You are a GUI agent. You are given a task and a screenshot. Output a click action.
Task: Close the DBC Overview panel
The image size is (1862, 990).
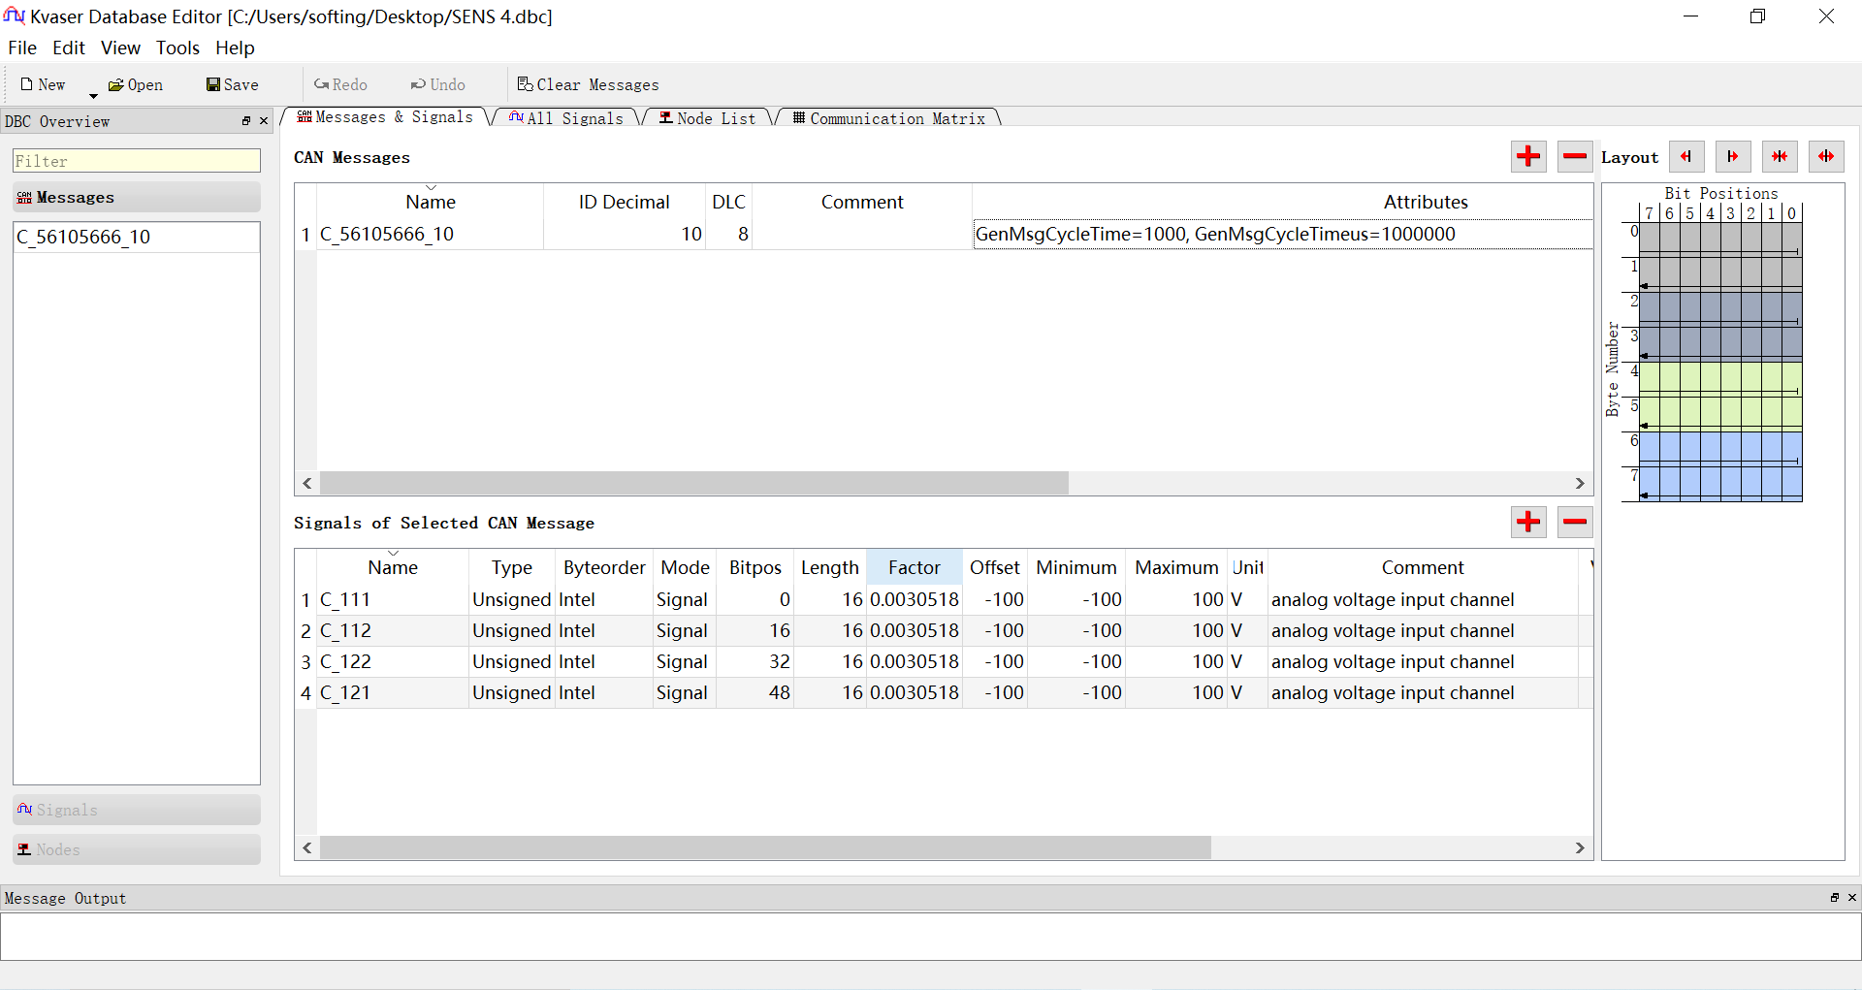[264, 121]
